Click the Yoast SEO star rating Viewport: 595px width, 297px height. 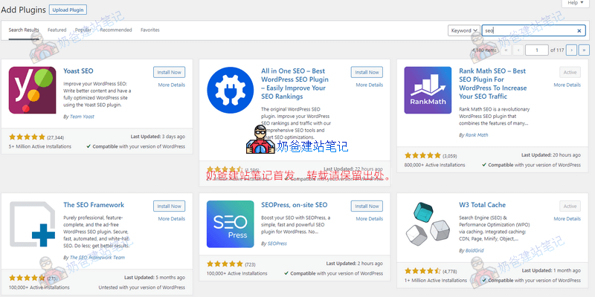point(27,137)
